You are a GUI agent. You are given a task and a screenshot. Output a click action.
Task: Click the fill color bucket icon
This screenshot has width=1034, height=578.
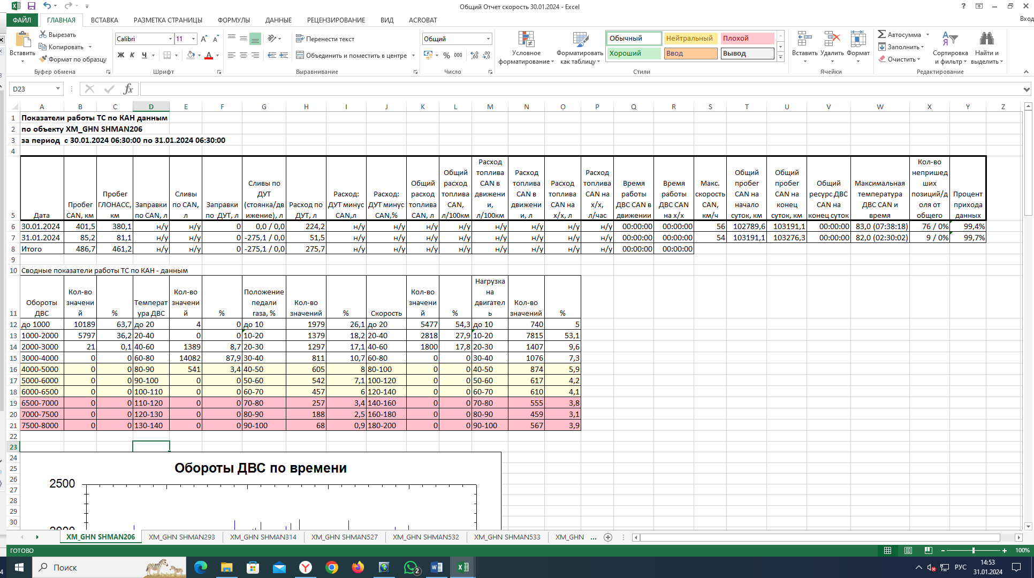pyautogui.click(x=191, y=55)
